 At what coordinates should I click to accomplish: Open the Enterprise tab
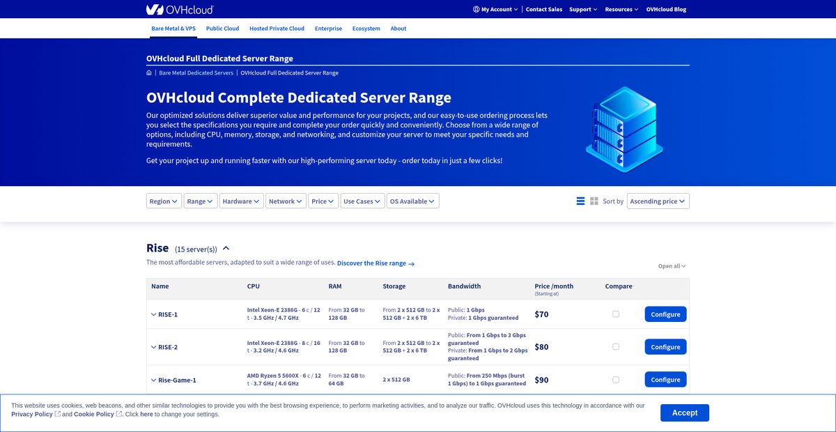tap(328, 29)
